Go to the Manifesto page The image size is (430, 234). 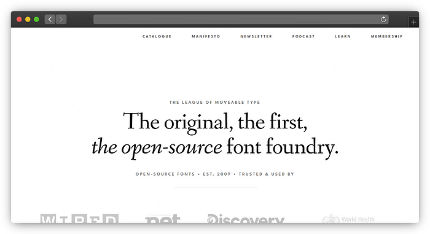206,36
